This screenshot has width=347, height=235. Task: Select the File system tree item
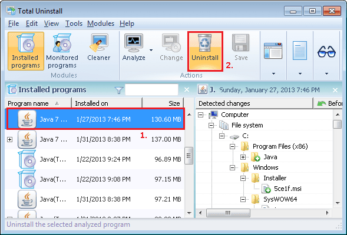pyautogui.click(x=247, y=125)
